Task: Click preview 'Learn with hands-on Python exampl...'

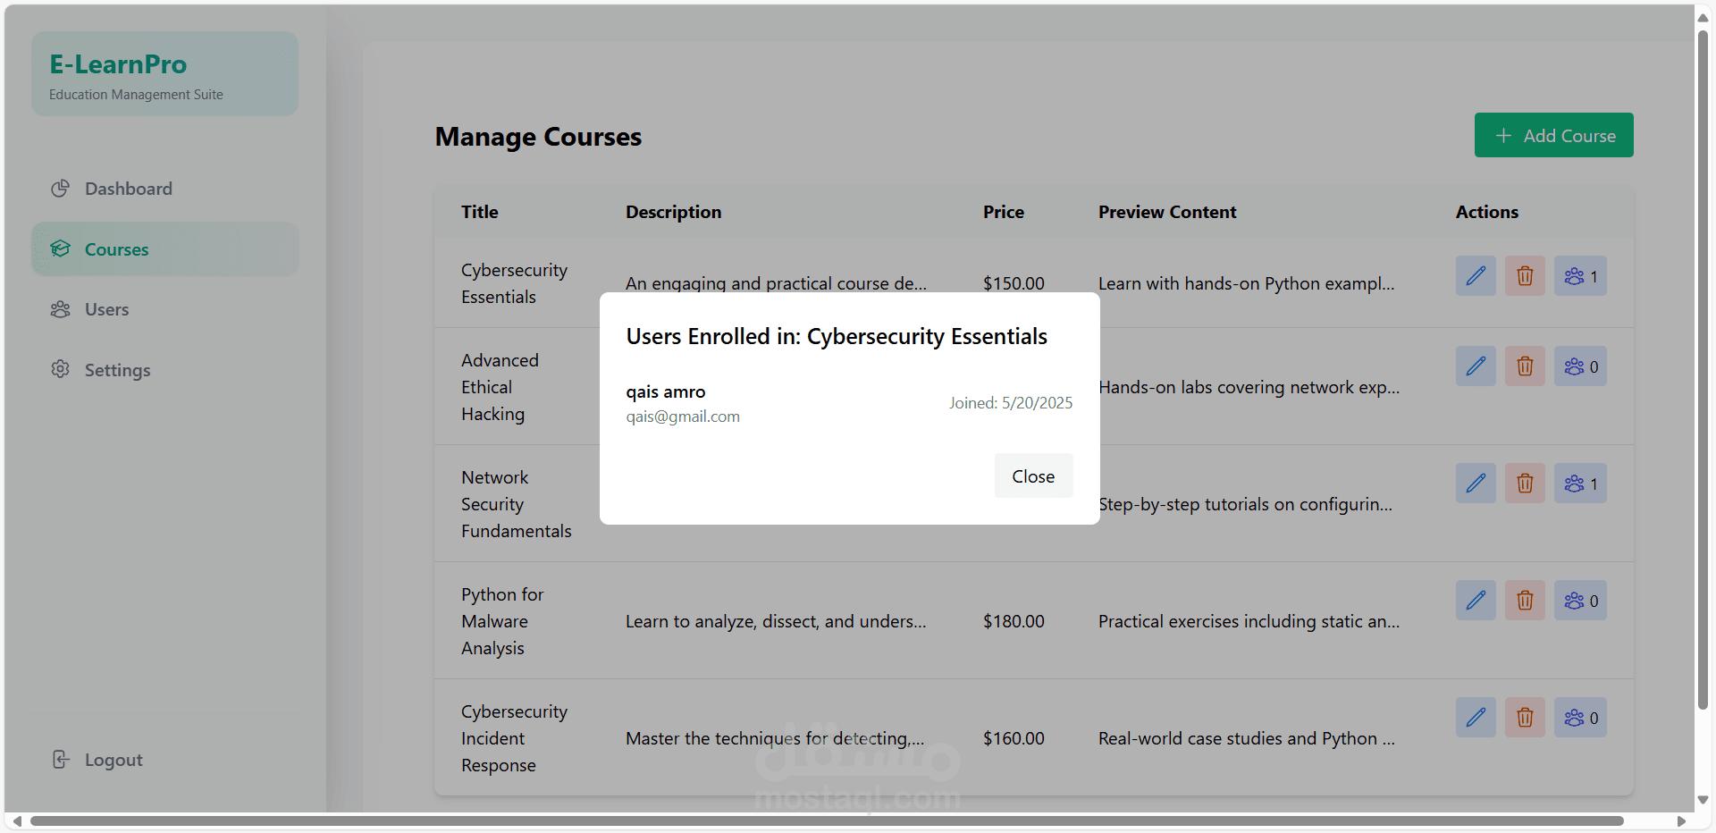Action: (x=1247, y=283)
